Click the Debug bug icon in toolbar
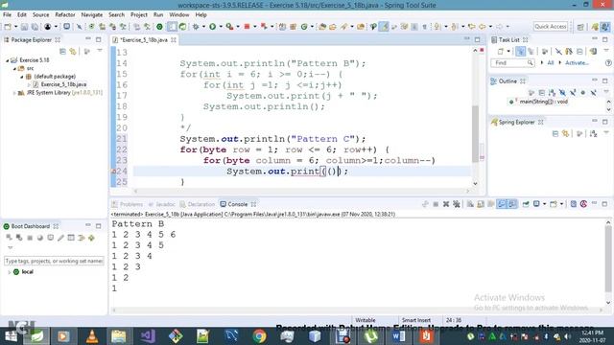The width and height of the screenshot is (614, 345). tap(196, 27)
